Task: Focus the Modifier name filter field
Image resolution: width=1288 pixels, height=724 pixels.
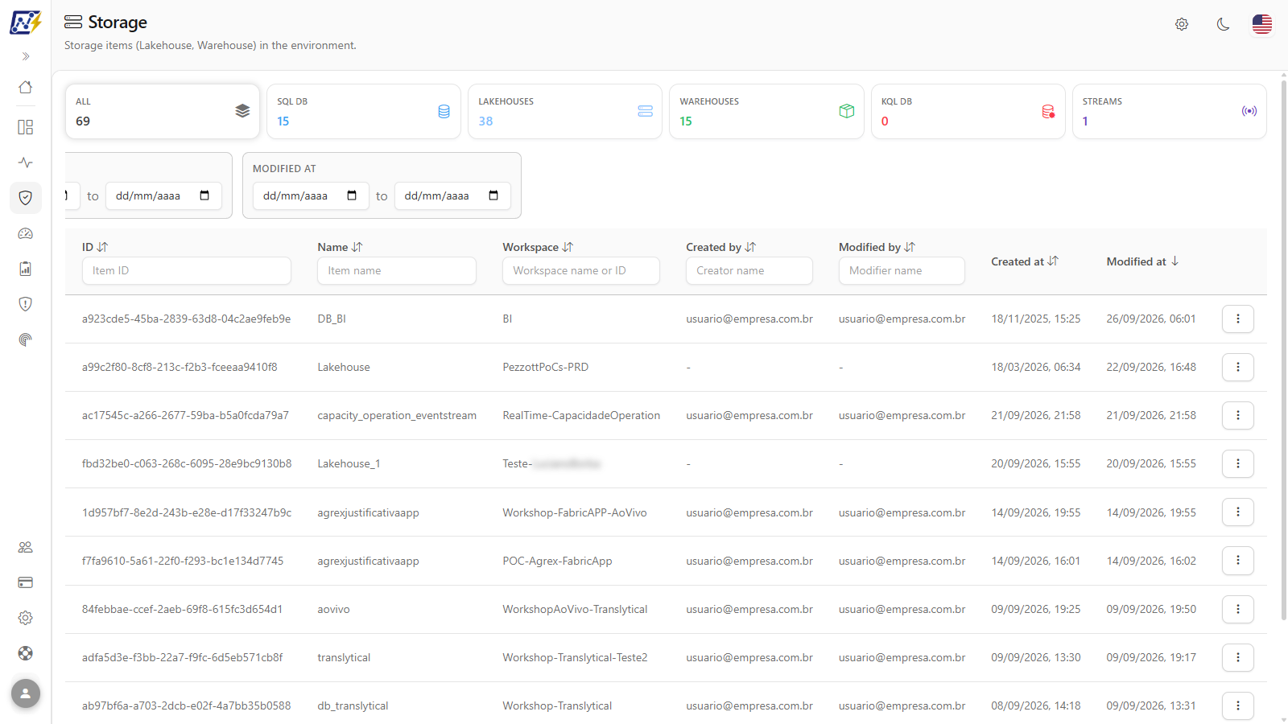Action: coord(902,270)
